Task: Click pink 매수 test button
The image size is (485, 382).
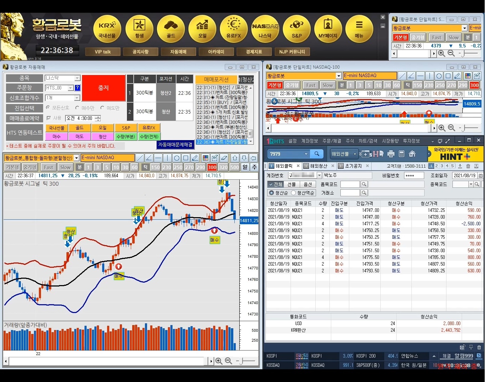Action: [x=57, y=137]
